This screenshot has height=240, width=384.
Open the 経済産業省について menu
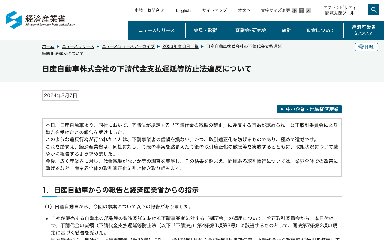pyautogui.click(x=364, y=30)
